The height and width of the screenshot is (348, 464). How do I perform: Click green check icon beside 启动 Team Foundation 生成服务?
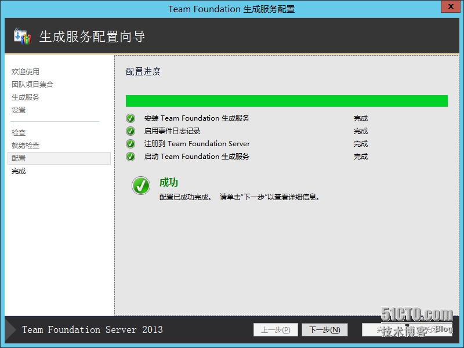[130, 157]
